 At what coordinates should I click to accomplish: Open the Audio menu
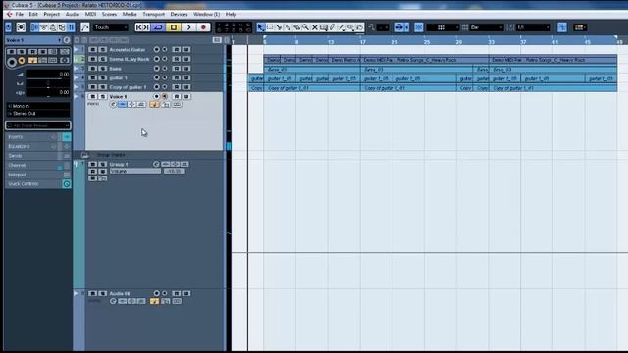tap(73, 14)
